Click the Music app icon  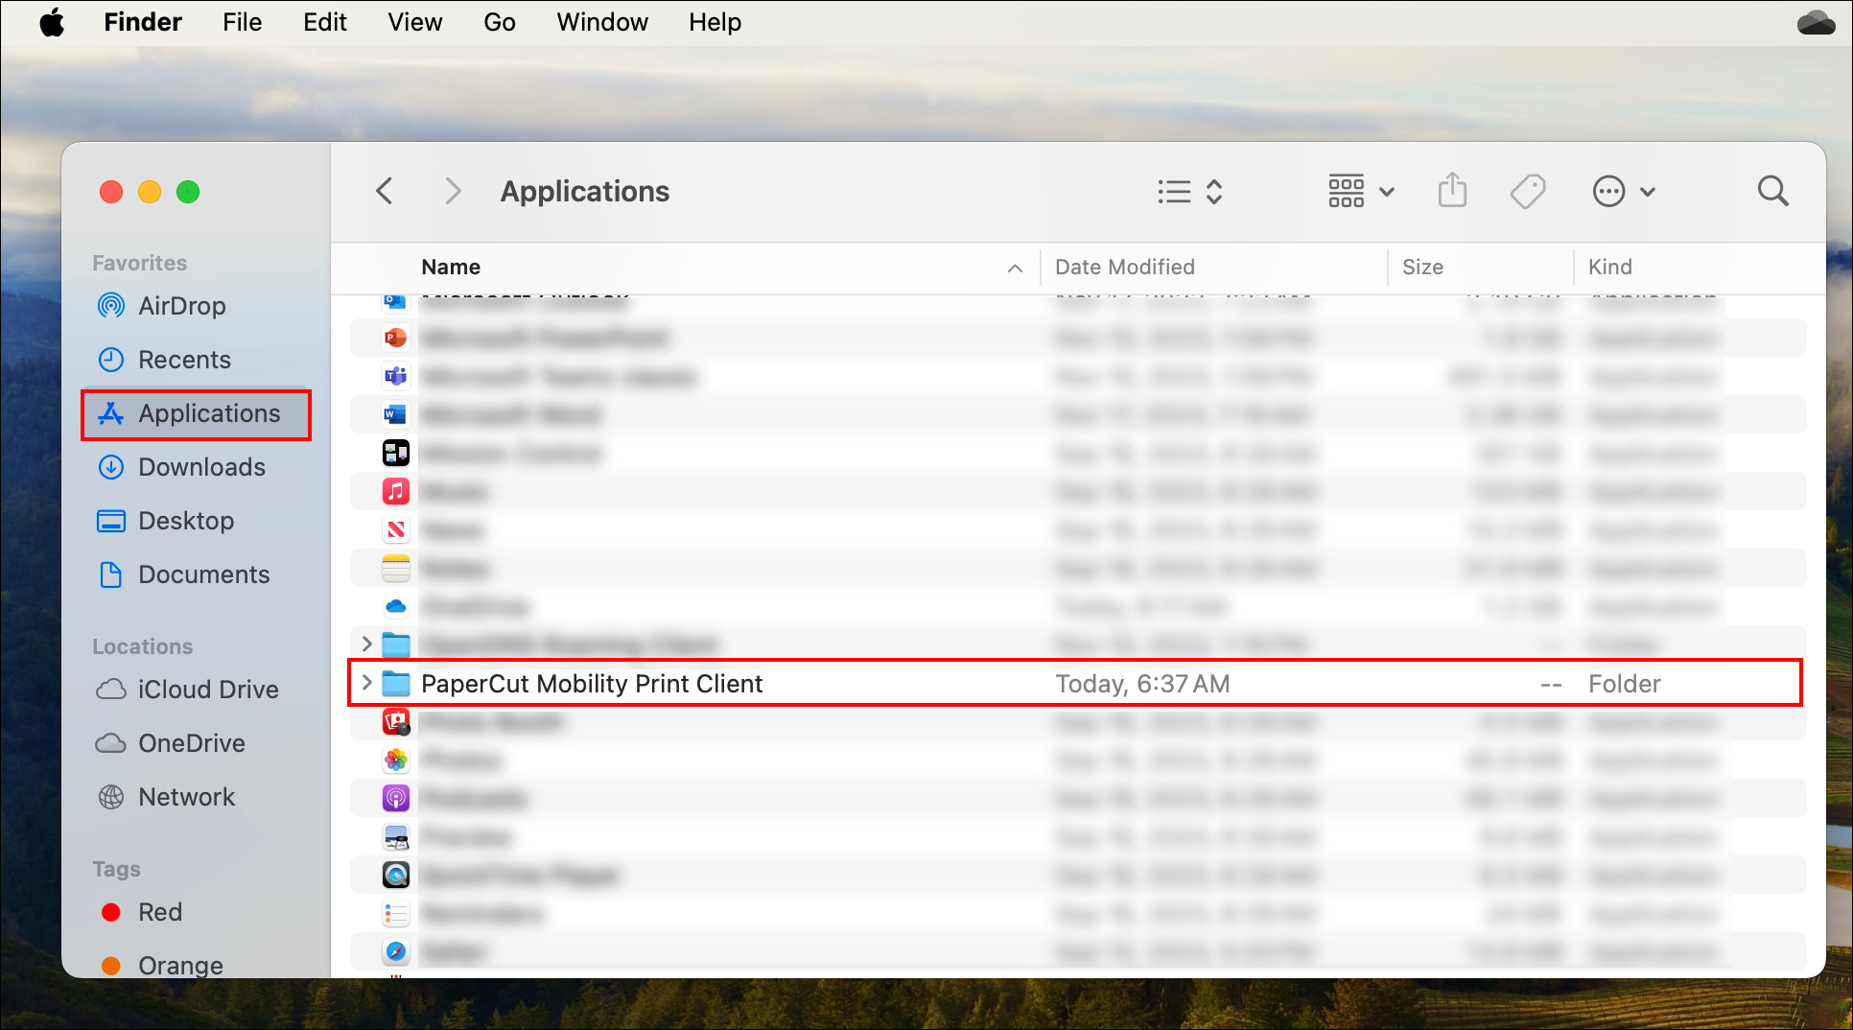[x=396, y=491]
